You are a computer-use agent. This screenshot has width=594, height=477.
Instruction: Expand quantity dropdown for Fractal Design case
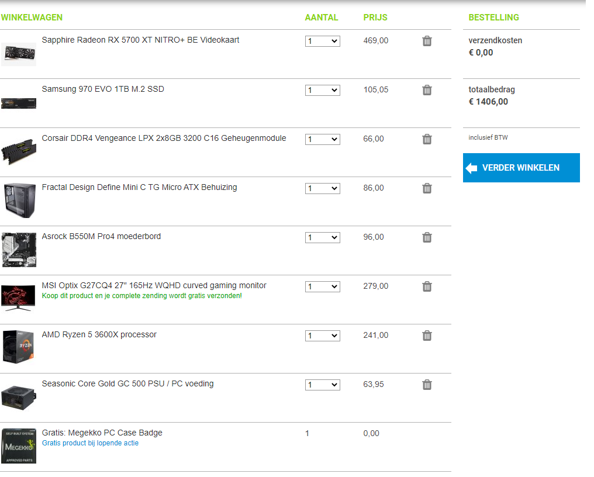(322, 188)
